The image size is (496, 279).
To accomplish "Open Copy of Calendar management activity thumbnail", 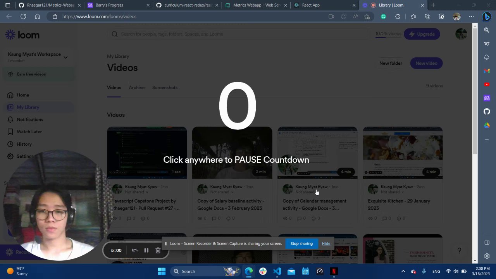I will coord(317,153).
